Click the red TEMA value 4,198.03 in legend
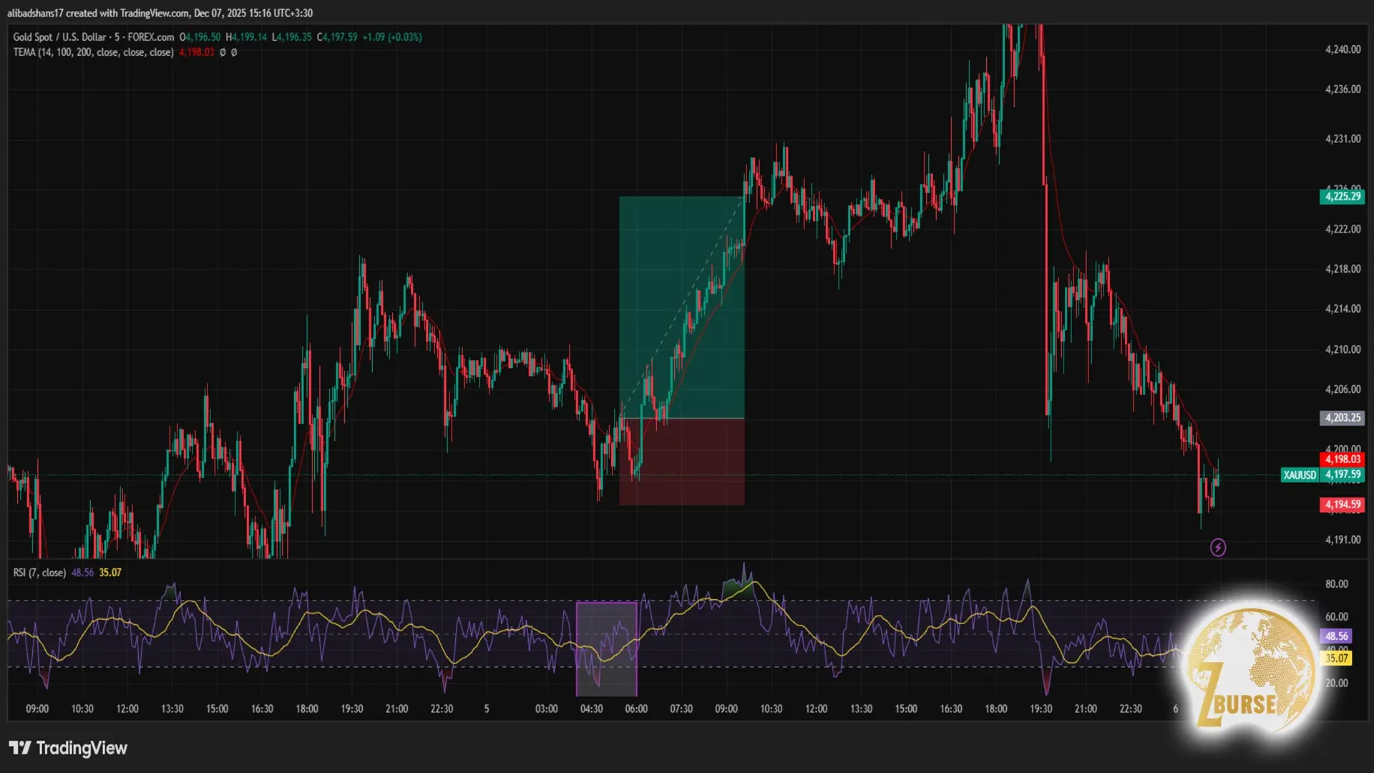This screenshot has height=773, width=1374. coord(196,52)
